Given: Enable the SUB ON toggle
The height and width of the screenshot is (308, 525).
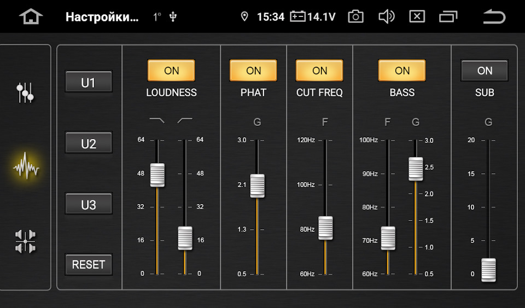Looking at the screenshot, I should point(485,71).
